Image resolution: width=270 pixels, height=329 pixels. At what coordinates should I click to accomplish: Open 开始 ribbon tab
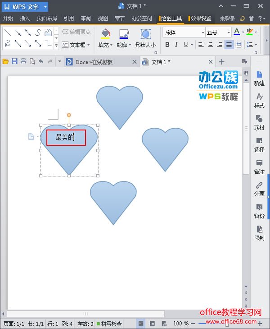coord(8,19)
